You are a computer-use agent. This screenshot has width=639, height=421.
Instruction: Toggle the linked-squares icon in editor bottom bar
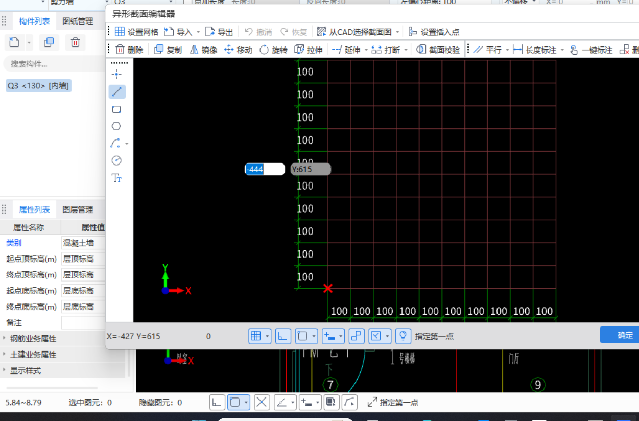[357, 336]
